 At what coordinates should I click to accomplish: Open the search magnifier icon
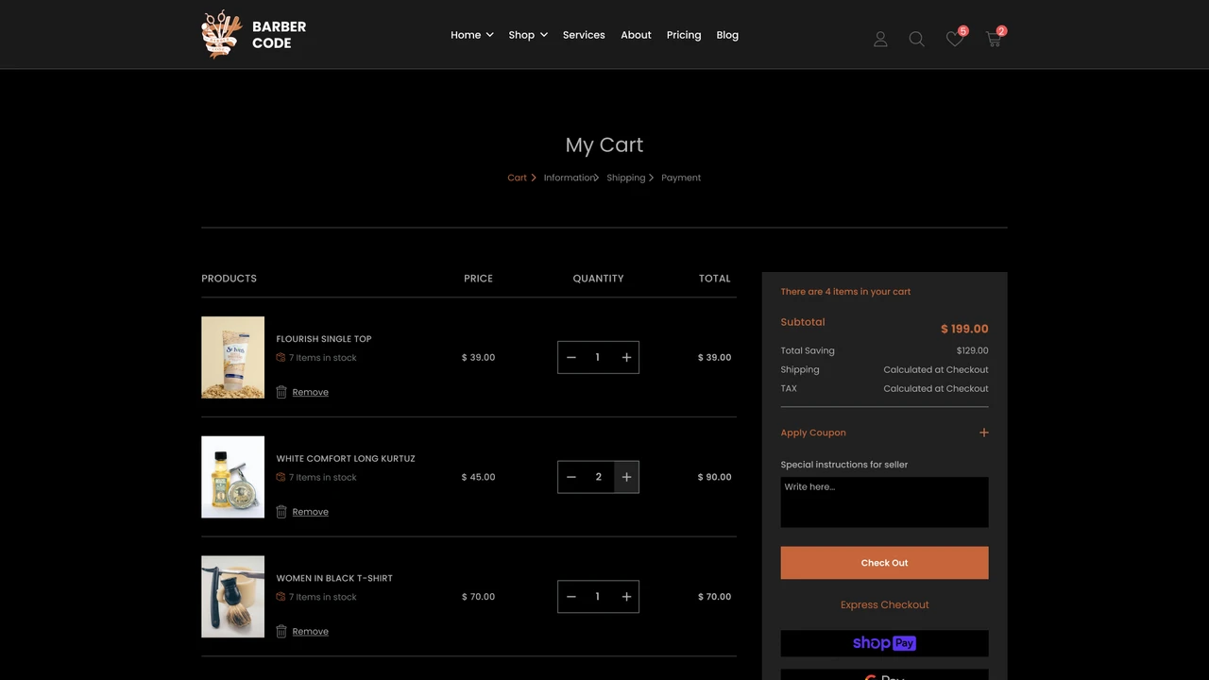click(x=916, y=39)
